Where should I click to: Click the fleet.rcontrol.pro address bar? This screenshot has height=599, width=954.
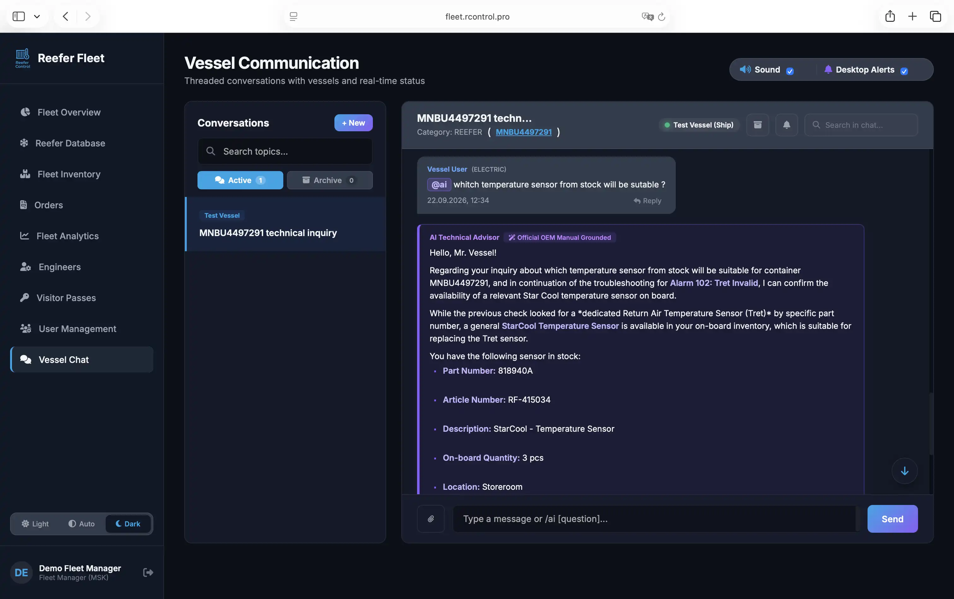tap(477, 17)
